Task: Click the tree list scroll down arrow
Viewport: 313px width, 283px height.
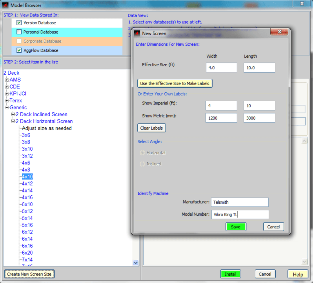Action: (x=136, y=263)
